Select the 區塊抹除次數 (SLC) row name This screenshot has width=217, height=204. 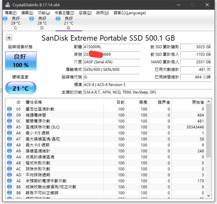tap(43, 127)
